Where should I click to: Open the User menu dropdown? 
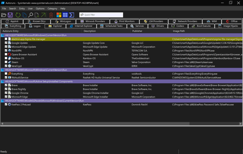pos(30,9)
